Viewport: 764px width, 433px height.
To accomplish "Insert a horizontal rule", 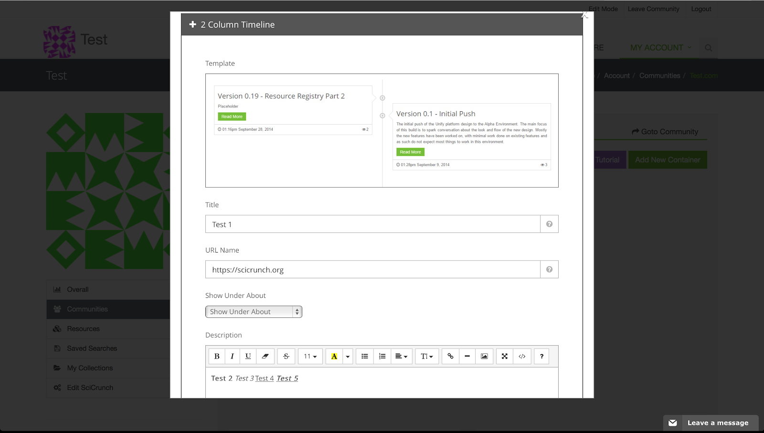I will tap(467, 356).
